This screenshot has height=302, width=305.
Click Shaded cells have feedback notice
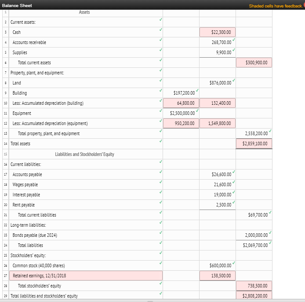click(x=276, y=6)
